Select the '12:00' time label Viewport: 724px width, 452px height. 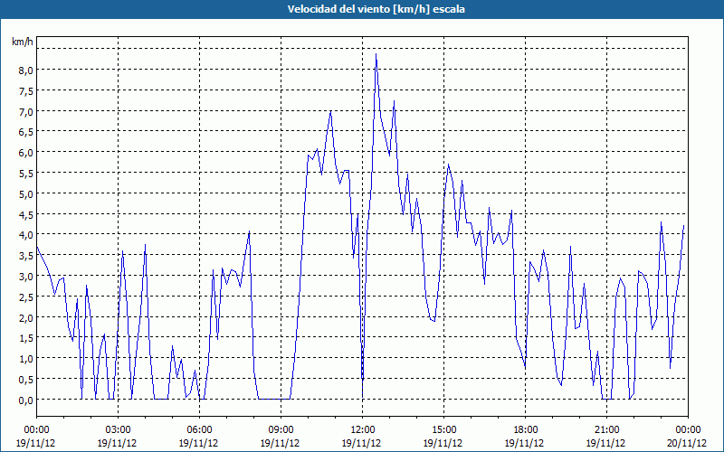click(x=362, y=430)
